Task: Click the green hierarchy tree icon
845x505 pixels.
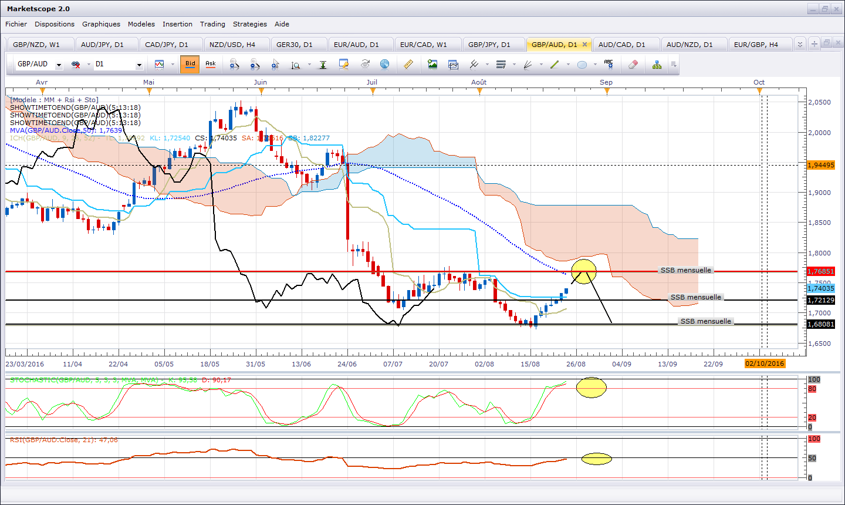Action: [x=657, y=64]
